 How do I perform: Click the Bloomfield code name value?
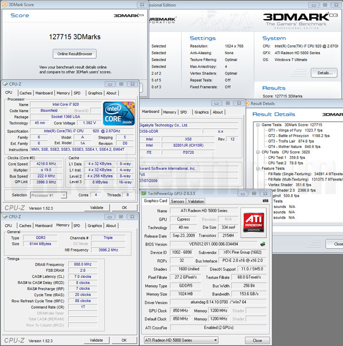pyautogui.click(x=49, y=110)
